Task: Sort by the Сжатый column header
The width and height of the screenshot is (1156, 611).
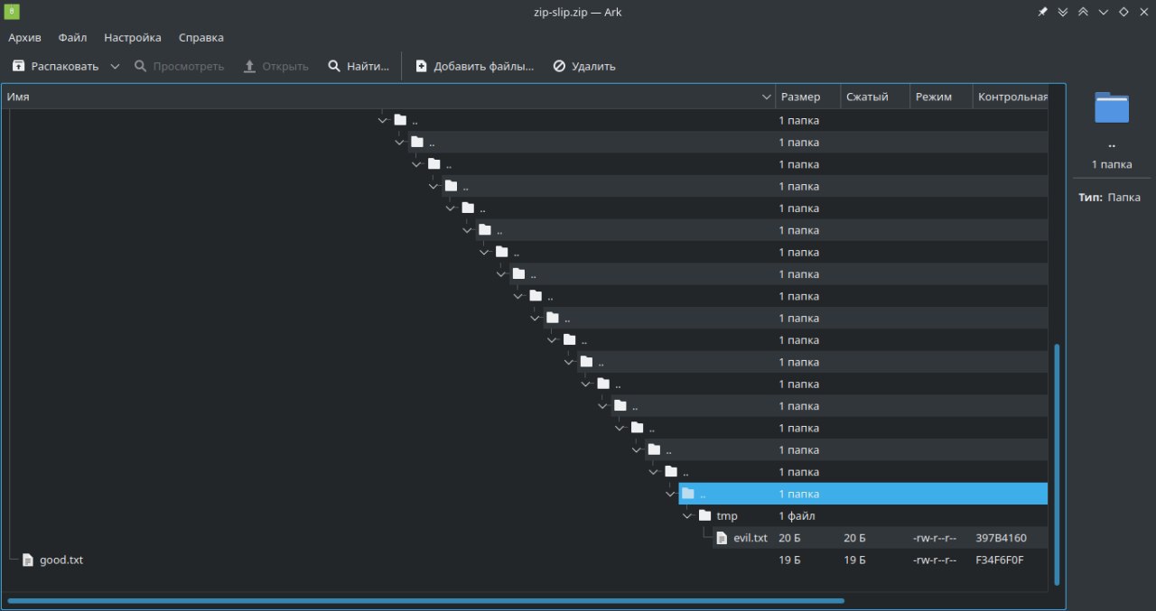Action: (874, 97)
